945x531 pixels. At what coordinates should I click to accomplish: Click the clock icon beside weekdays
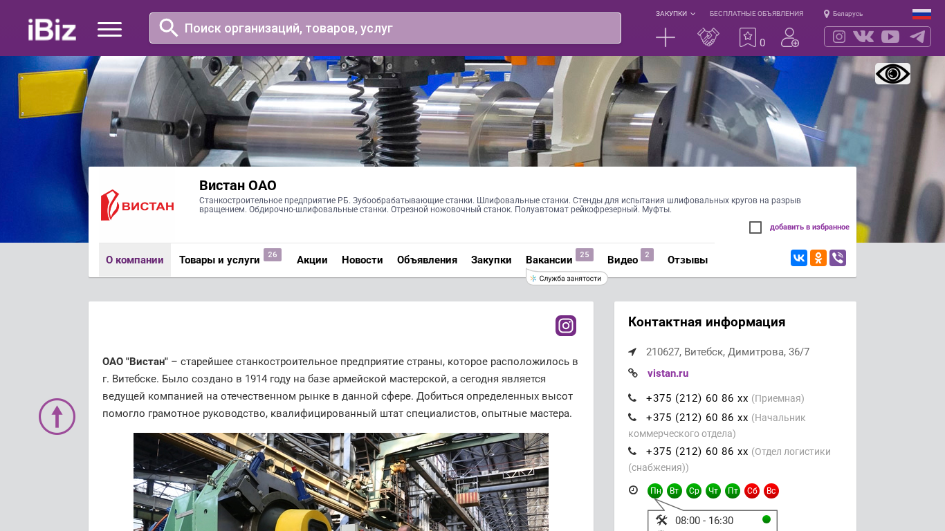633,490
